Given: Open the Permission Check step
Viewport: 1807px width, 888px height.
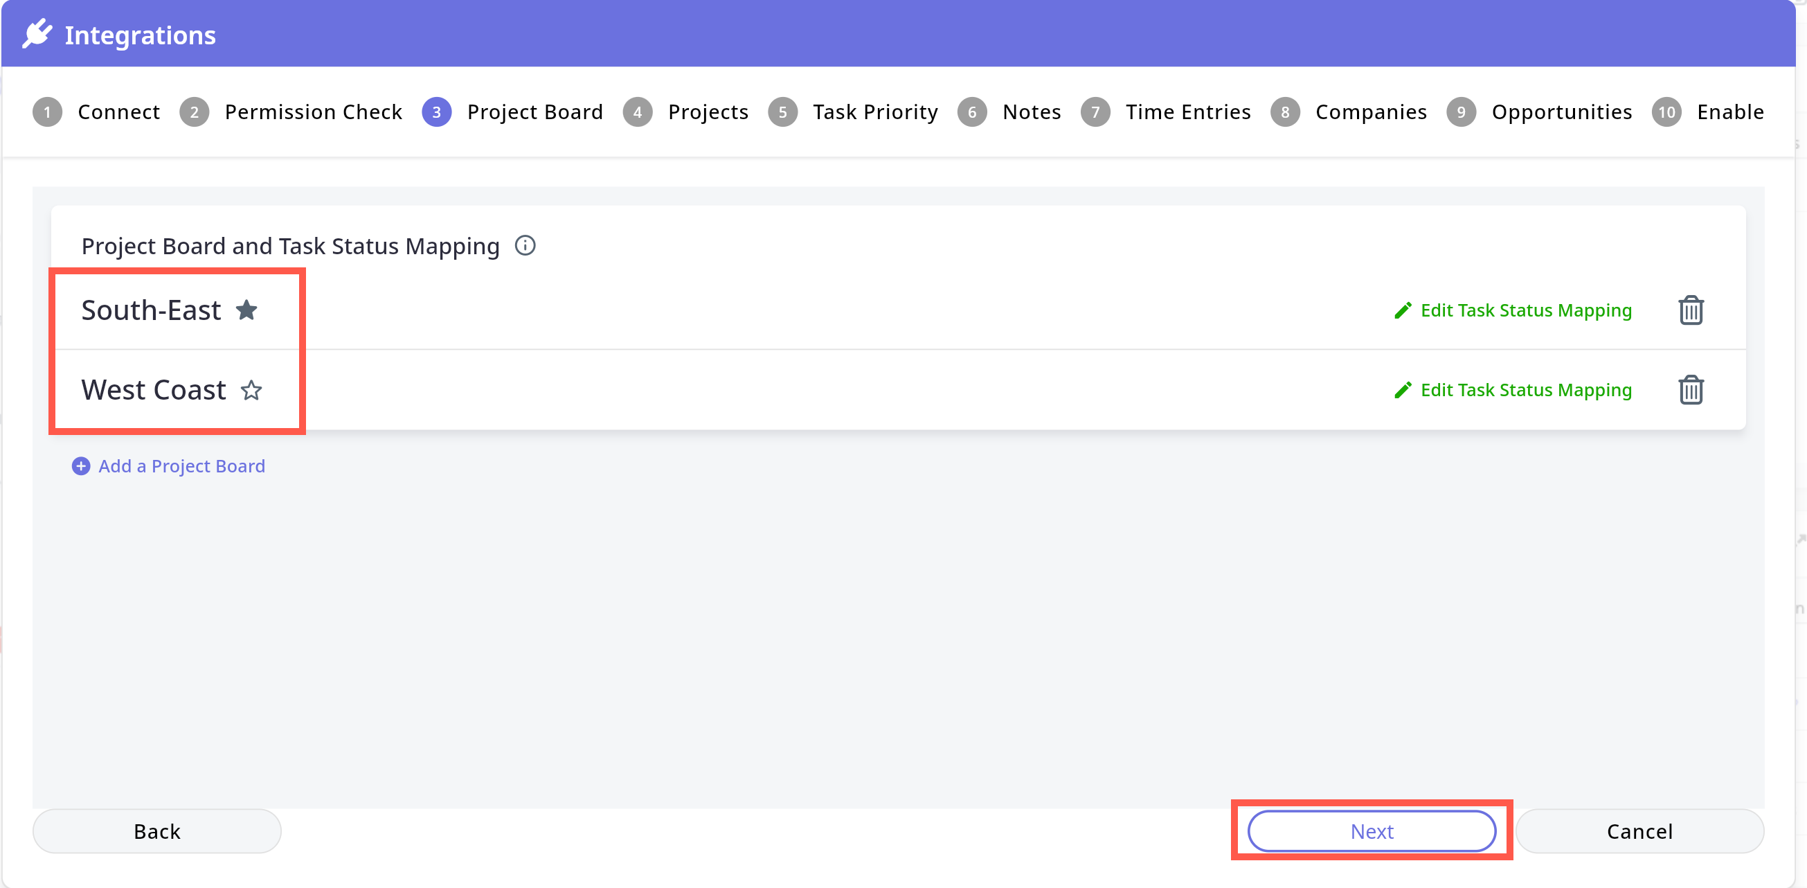Looking at the screenshot, I should (313, 112).
